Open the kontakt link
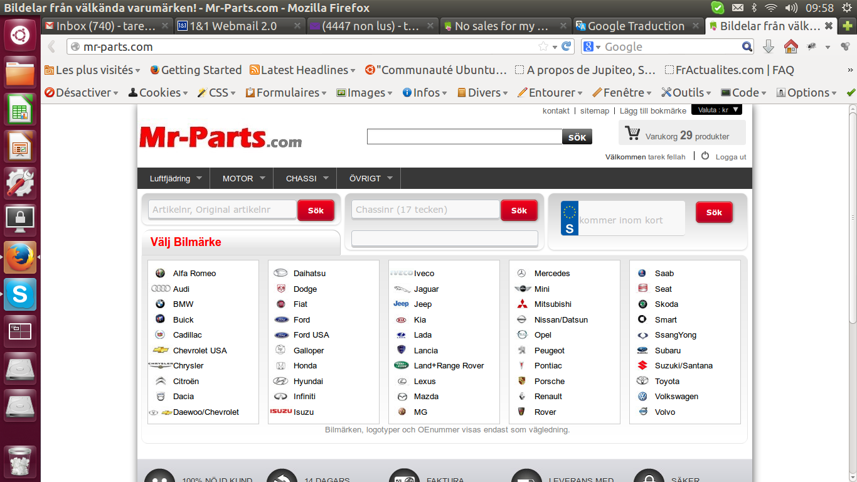This screenshot has height=482, width=857. pos(556,110)
